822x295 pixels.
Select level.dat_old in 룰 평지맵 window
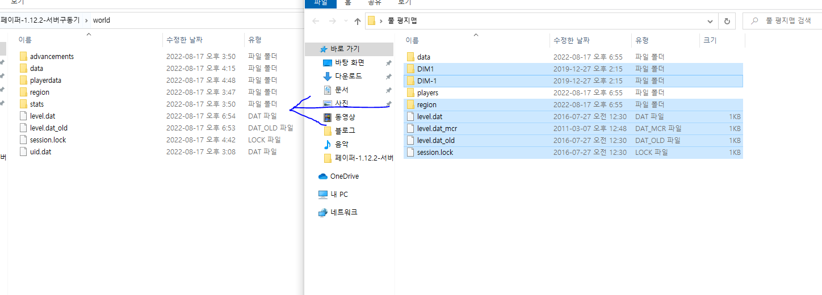436,140
